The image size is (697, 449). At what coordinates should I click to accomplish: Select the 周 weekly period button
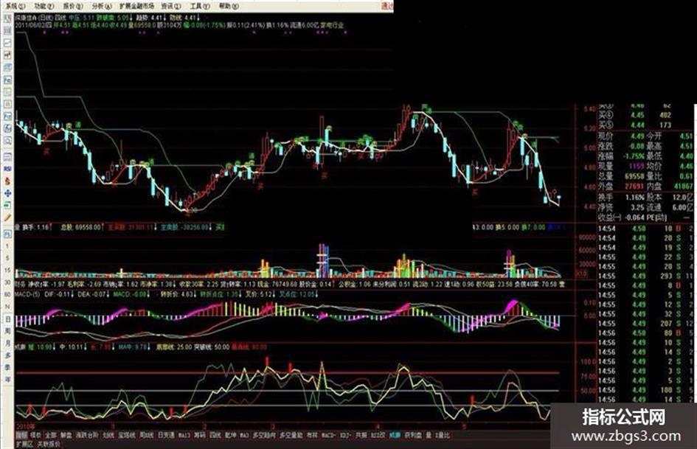pyautogui.click(x=7, y=331)
